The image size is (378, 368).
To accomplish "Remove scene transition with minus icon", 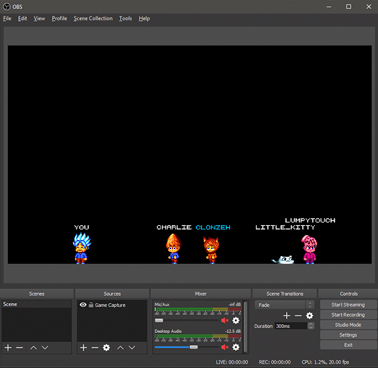I will coord(298,316).
